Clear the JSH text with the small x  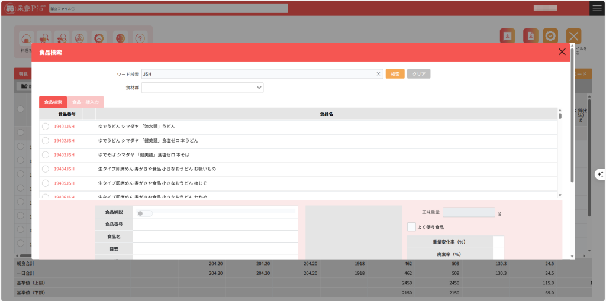click(x=378, y=74)
